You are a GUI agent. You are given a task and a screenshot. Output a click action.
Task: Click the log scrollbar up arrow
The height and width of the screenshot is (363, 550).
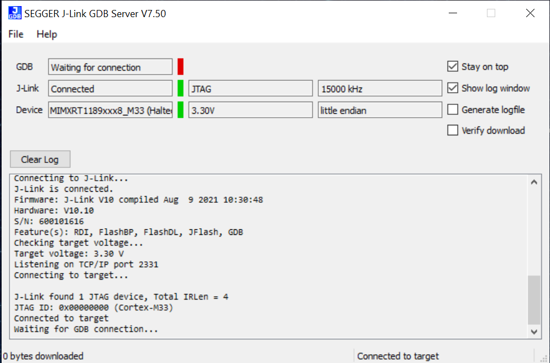[x=534, y=182]
